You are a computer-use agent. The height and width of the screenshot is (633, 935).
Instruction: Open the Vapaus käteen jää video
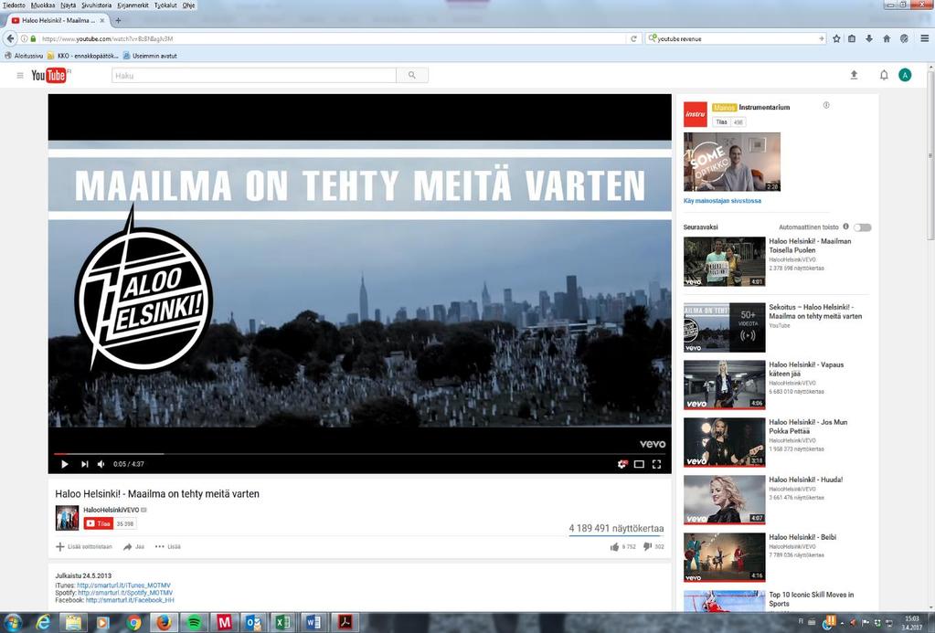pos(724,385)
